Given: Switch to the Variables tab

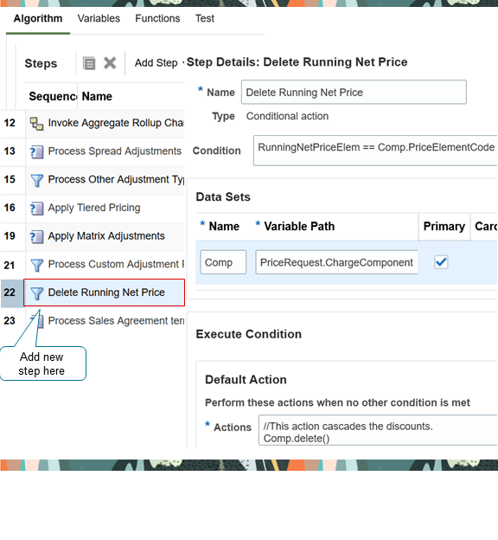Looking at the screenshot, I should 99,18.
